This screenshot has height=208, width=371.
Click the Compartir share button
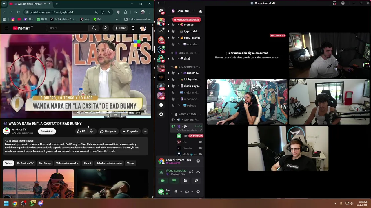click(108, 131)
